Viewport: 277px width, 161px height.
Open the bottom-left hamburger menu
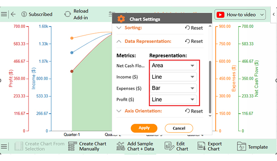[4, 147]
